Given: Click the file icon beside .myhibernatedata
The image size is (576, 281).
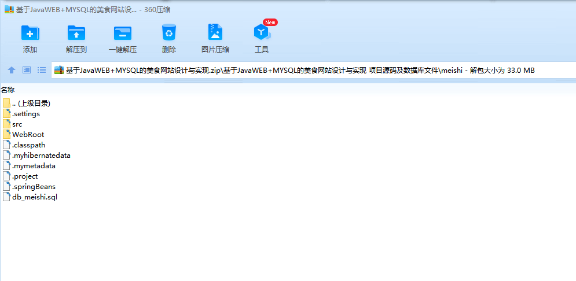Looking at the screenshot, I should (x=6, y=155).
